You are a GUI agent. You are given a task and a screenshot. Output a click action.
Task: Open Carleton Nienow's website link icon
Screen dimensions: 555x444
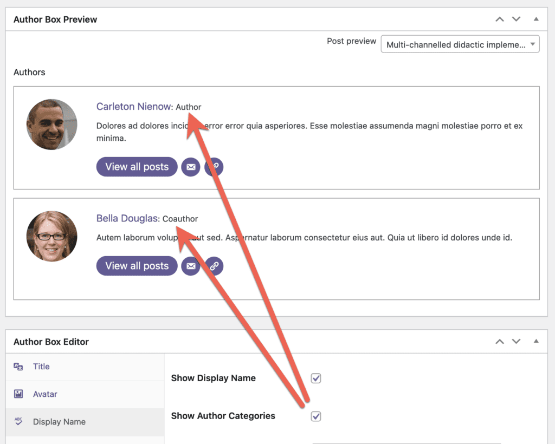pyautogui.click(x=214, y=167)
